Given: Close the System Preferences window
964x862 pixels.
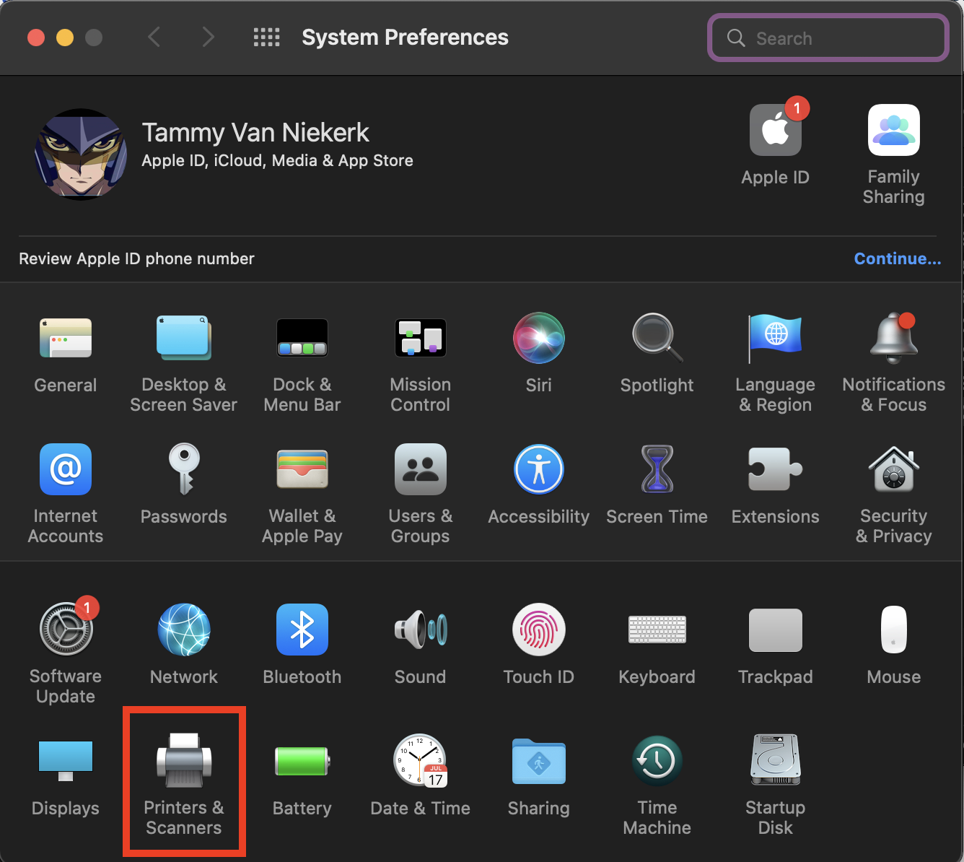Looking at the screenshot, I should pyautogui.click(x=36, y=38).
